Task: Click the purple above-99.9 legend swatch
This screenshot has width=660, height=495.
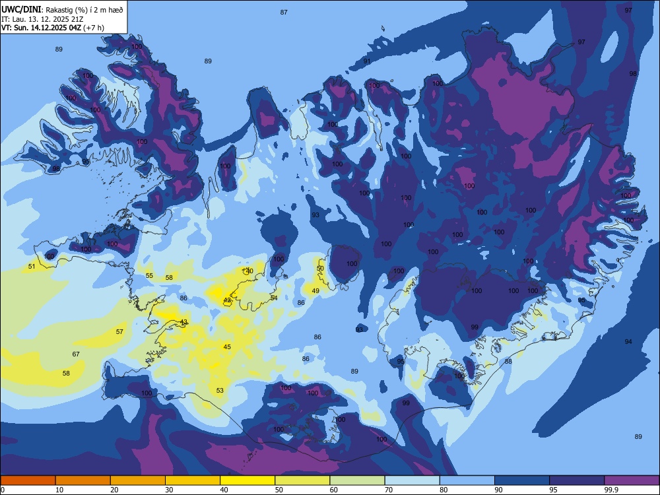Action: 632,480
